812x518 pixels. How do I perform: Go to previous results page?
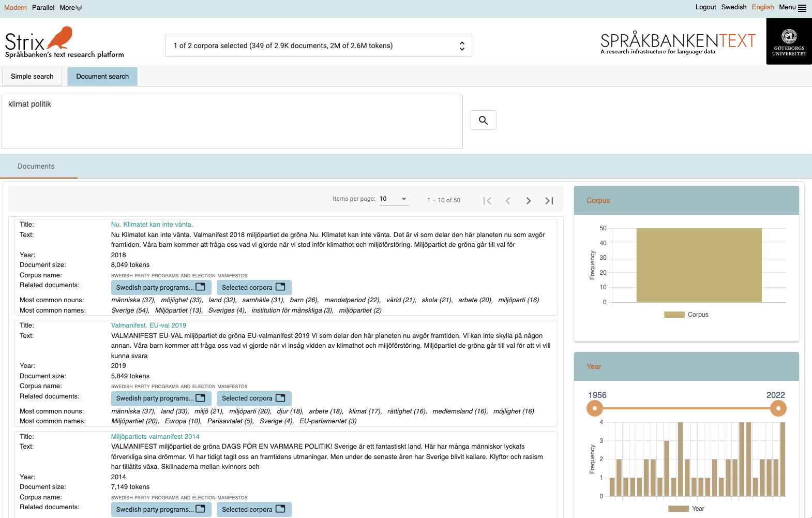tap(508, 201)
